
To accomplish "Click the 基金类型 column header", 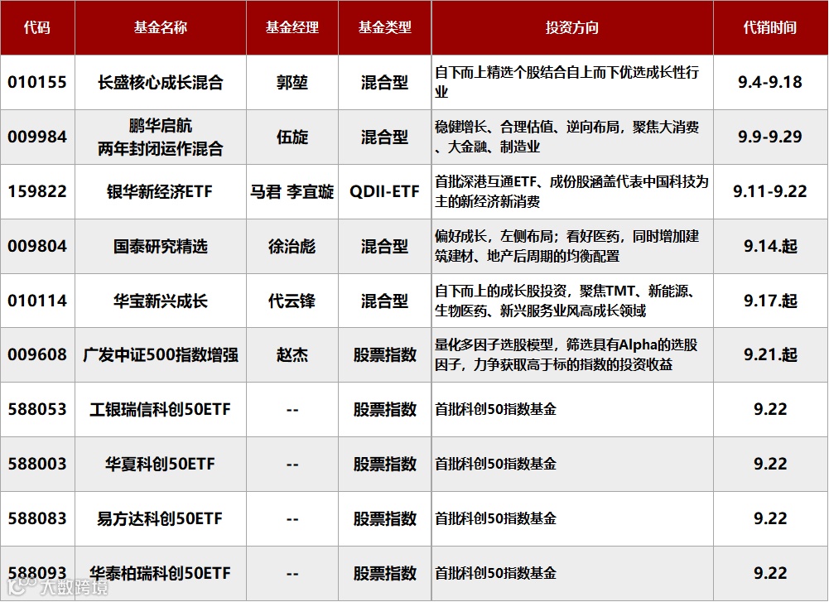I will pyautogui.click(x=384, y=27).
